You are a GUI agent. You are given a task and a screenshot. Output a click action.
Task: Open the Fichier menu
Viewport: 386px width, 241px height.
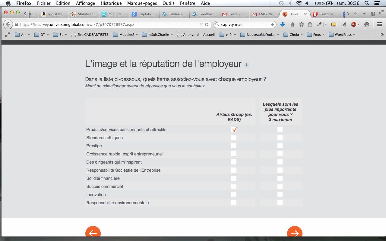click(x=44, y=3)
